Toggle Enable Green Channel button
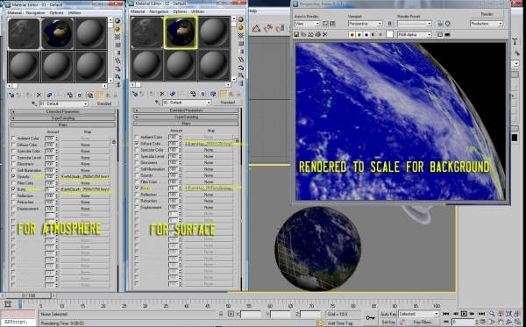 point(359,34)
